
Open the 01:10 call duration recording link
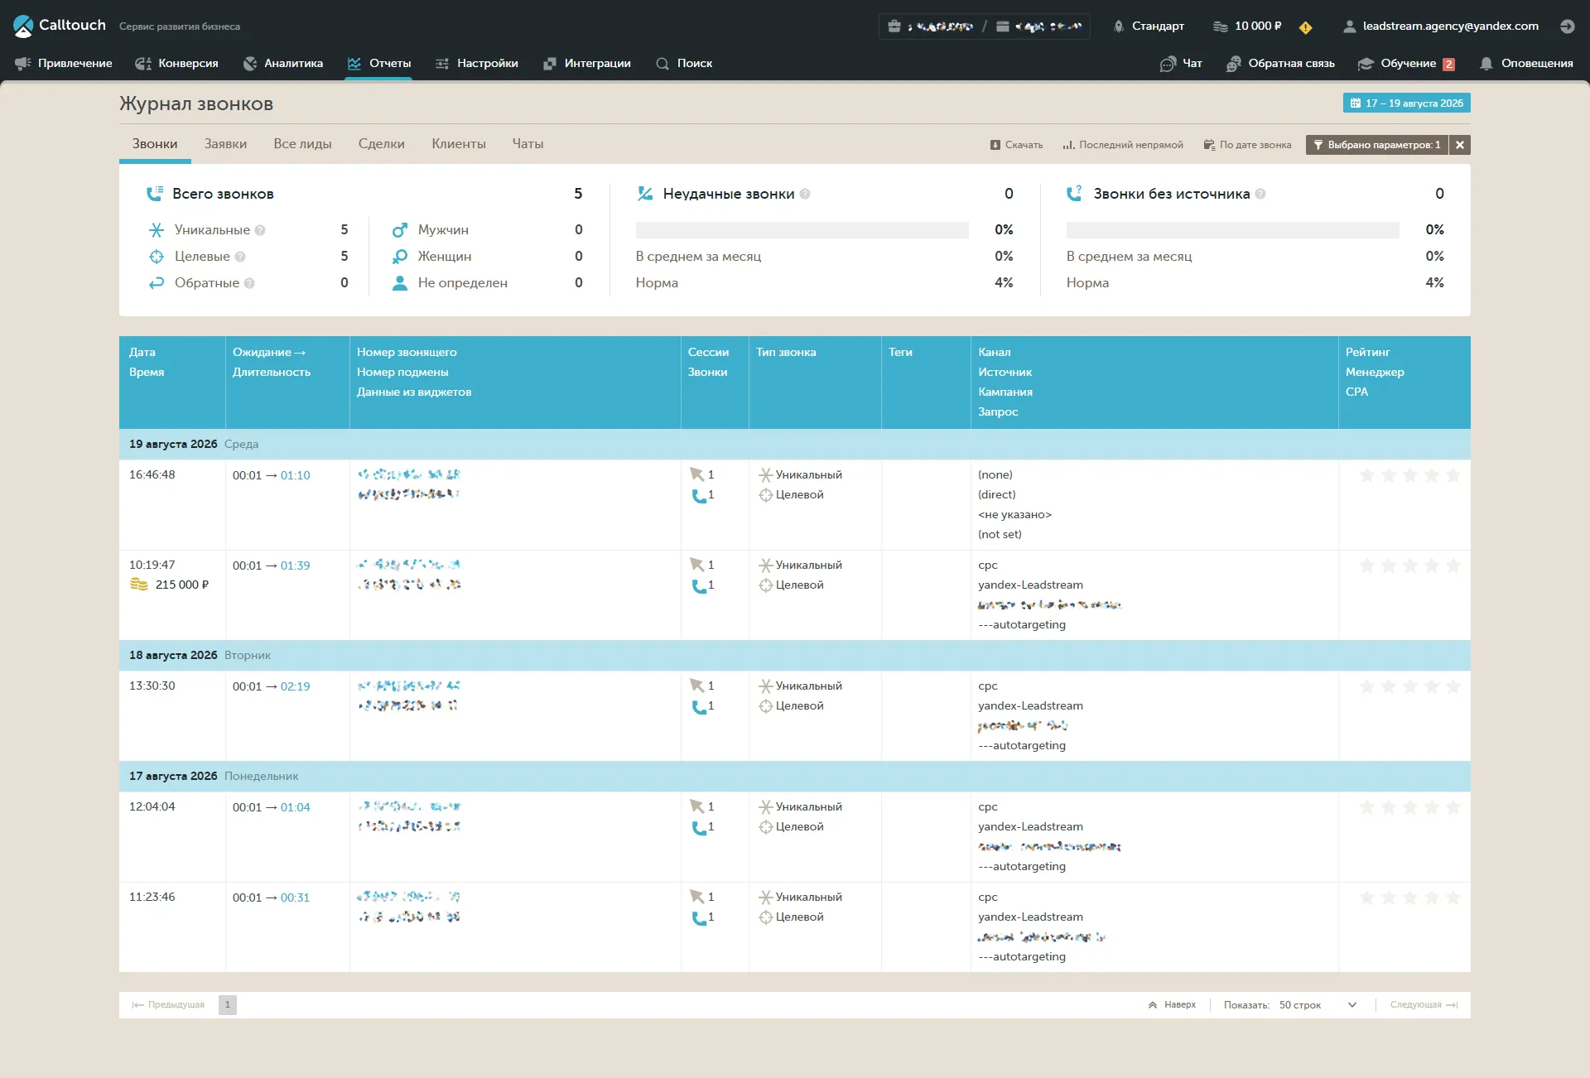[296, 475]
